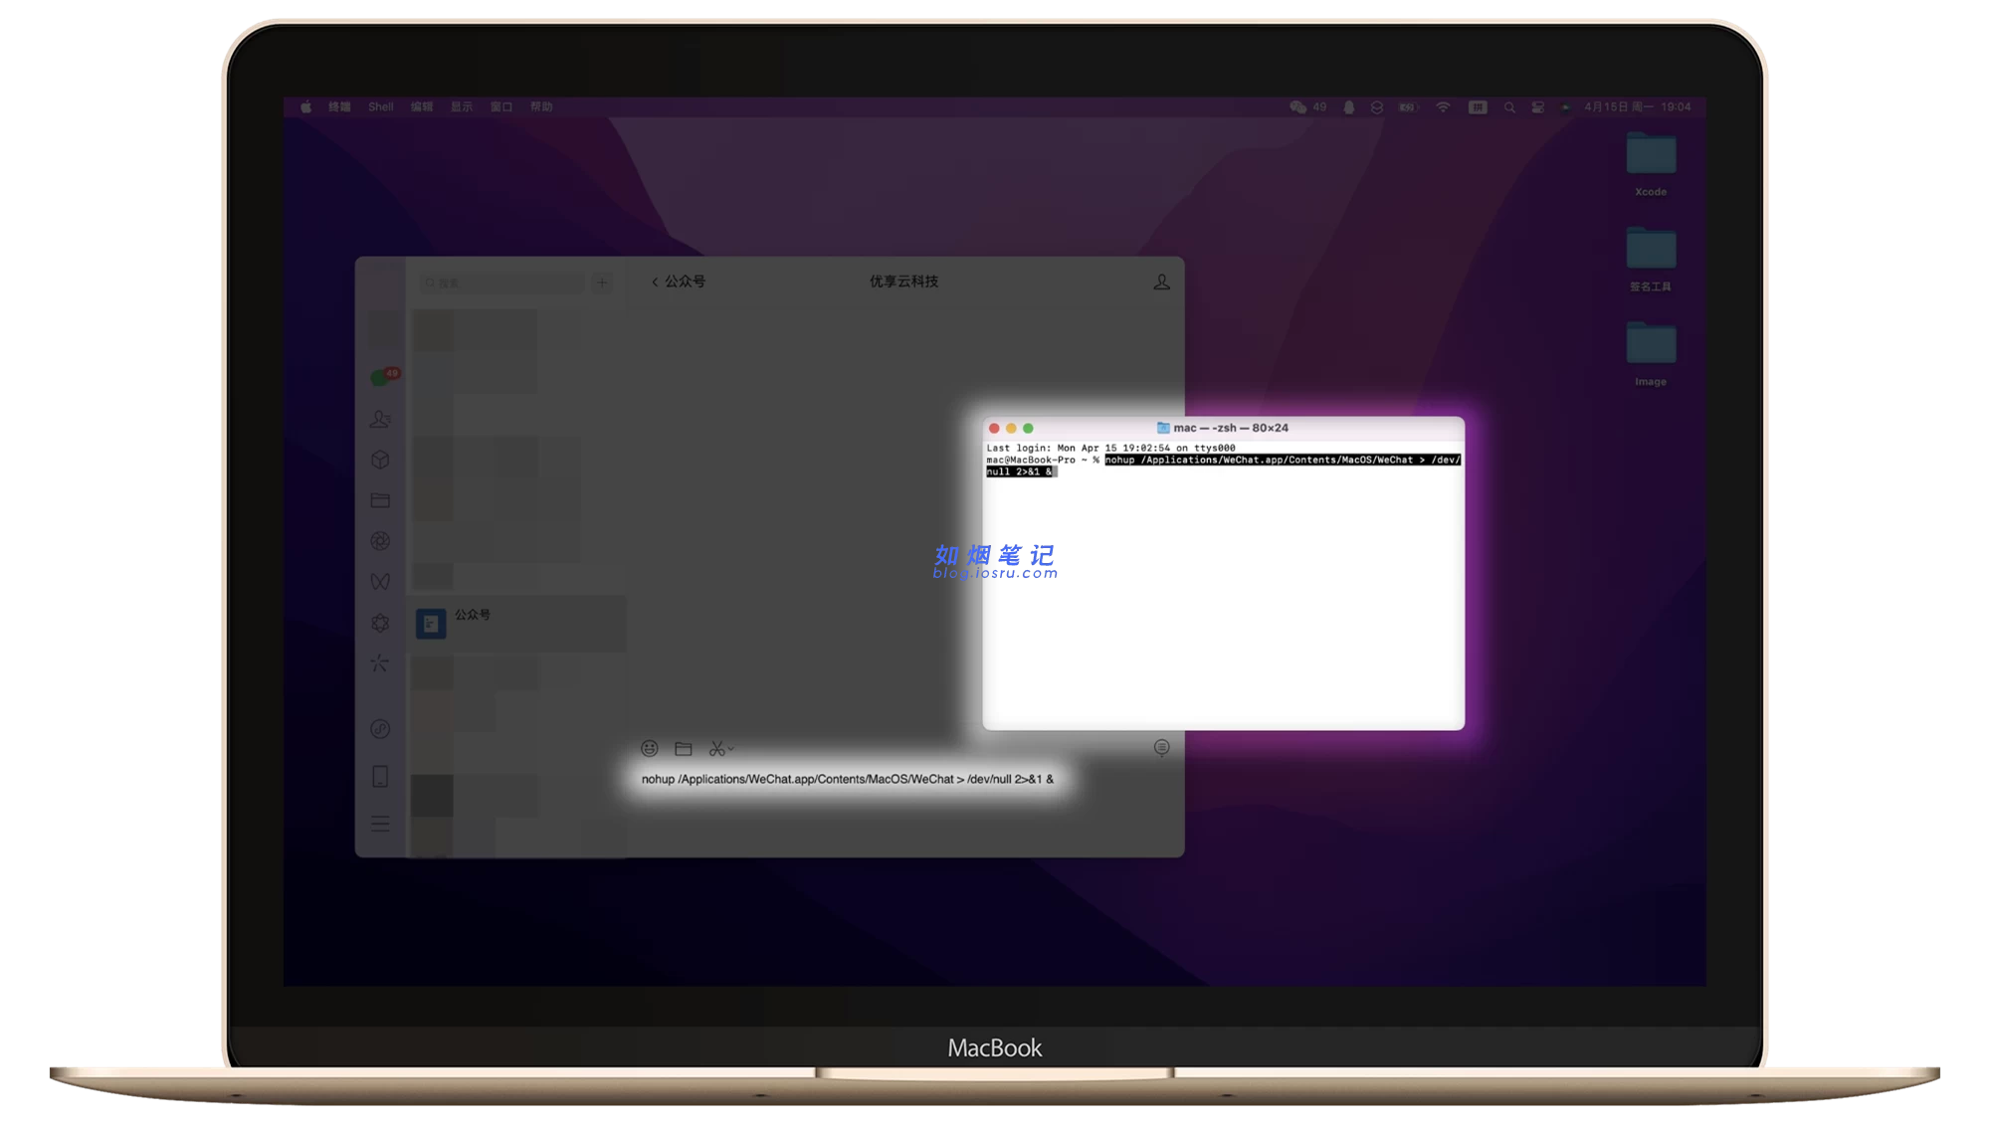Open Control Center in menu bar

tap(1538, 106)
